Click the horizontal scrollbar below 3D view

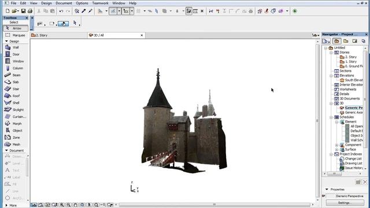tap(214, 205)
